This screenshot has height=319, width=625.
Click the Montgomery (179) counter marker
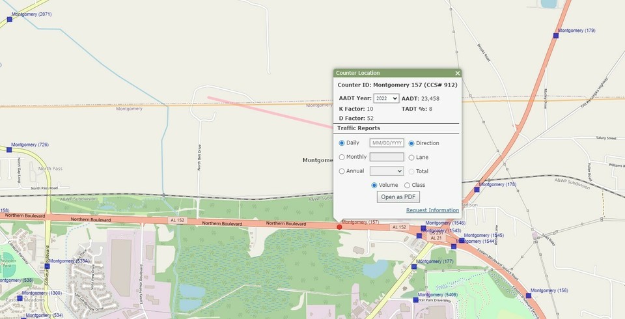pos(556,35)
